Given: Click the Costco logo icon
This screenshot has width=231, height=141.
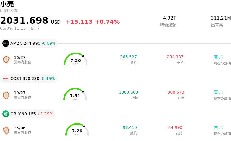Looking at the screenshot, I should coord(6,79).
